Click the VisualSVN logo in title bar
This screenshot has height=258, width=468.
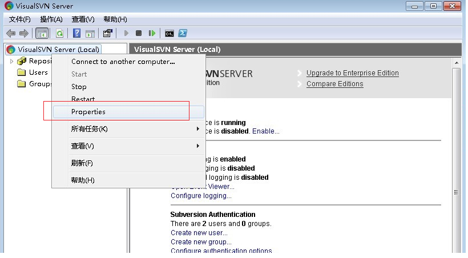pyautogui.click(x=9, y=6)
